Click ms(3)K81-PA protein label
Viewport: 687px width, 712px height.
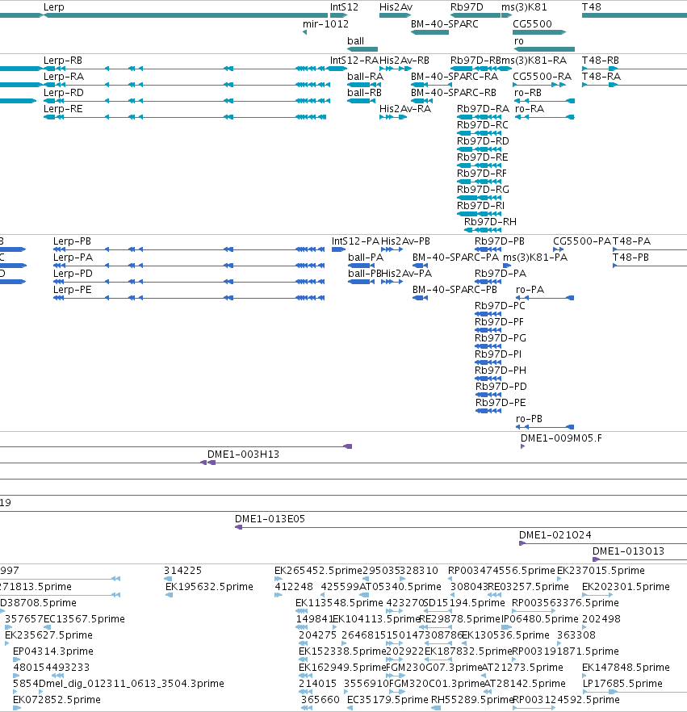(x=535, y=257)
